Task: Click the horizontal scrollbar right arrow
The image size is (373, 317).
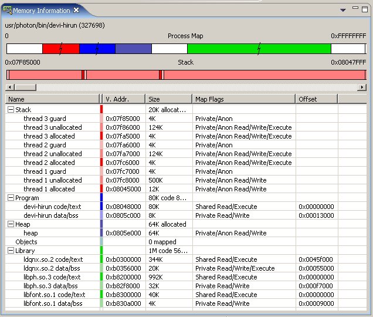Action: click(362, 87)
